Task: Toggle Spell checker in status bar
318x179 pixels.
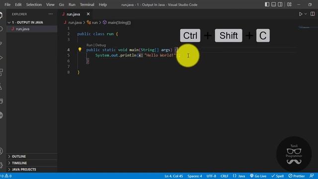Action: [278, 176]
